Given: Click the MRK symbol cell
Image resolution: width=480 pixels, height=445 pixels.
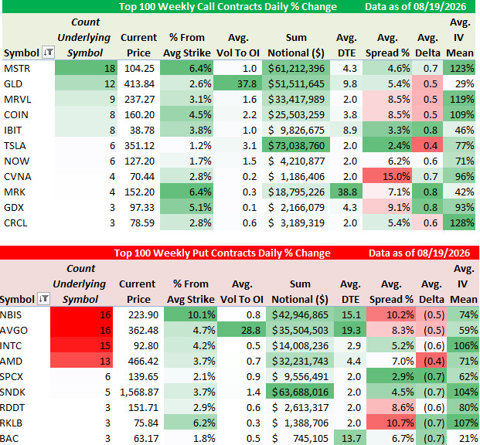Looking at the screenshot, I should pyautogui.click(x=29, y=192).
